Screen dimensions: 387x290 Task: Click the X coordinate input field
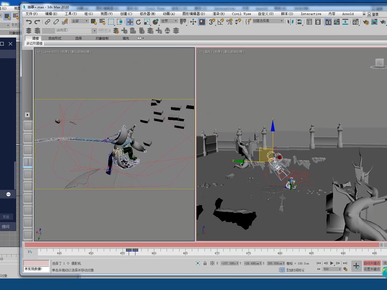pyautogui.click(x=230, y=263)
